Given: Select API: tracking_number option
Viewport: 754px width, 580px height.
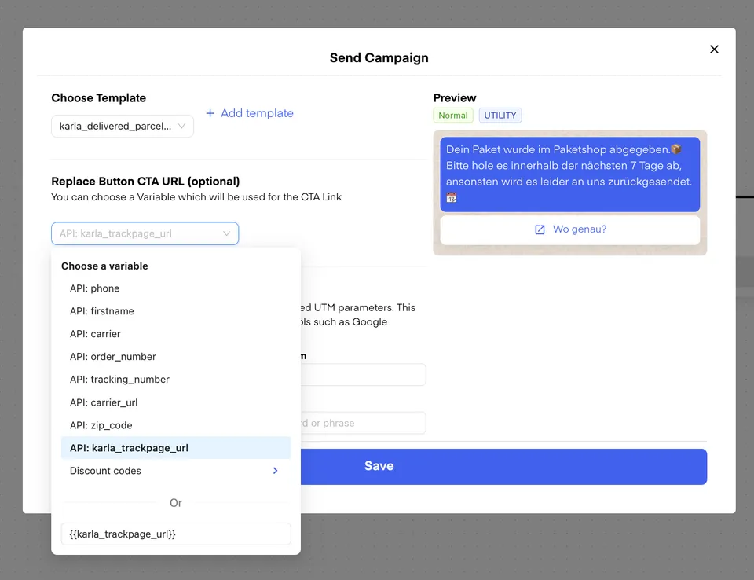Looking at the screenshot, I should coord(119,380).
